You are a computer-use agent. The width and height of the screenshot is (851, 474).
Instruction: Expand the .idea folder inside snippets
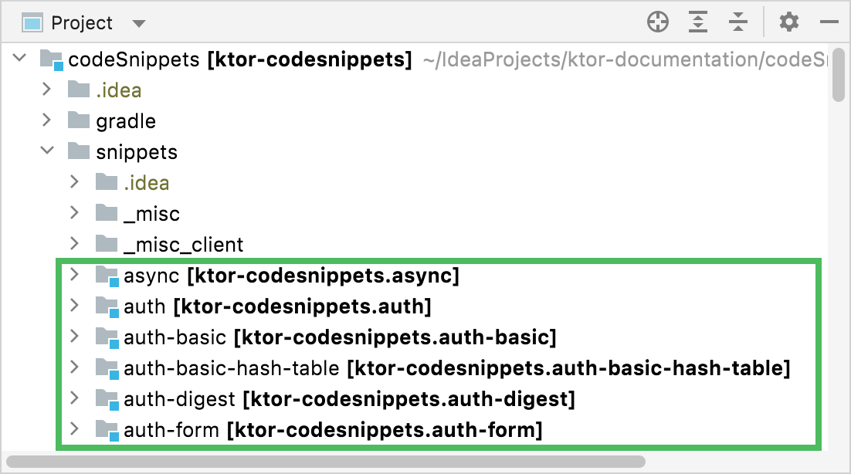[x=75, y=181]
